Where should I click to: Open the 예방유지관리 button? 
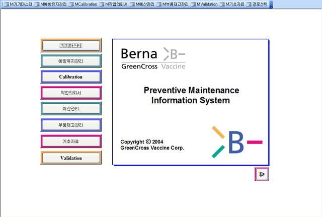(x=71, y=61)
